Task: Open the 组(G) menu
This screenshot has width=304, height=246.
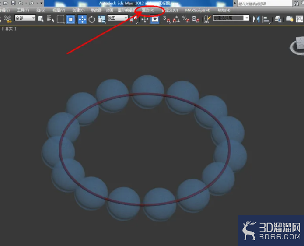Action: pos(41,10)
